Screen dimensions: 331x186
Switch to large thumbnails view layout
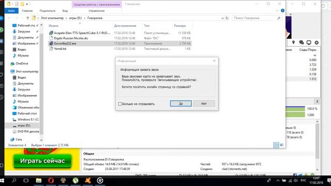pos(281,145)
